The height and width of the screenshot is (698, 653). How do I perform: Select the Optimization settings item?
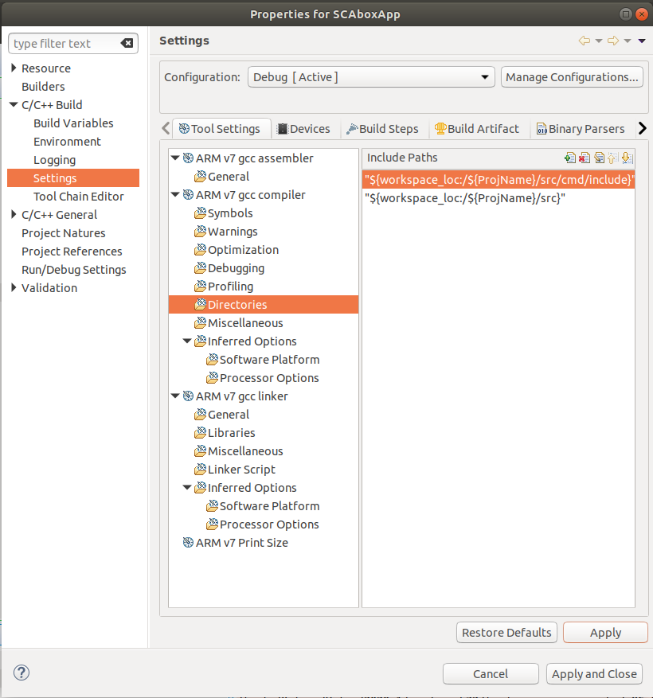(x=243, y=250)
